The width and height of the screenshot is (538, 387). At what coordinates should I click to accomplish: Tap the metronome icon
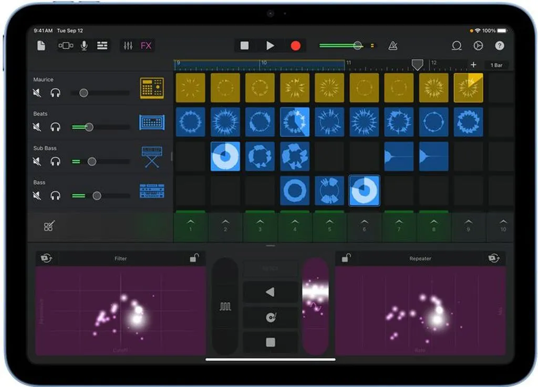point(392,46)
